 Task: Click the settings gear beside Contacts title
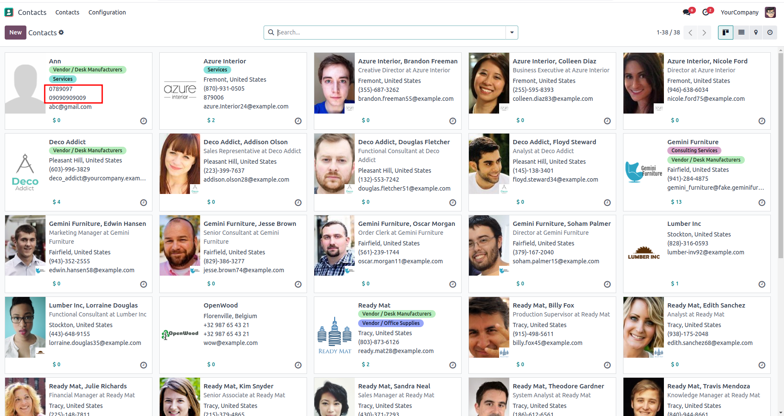click(x=61, y=32)
